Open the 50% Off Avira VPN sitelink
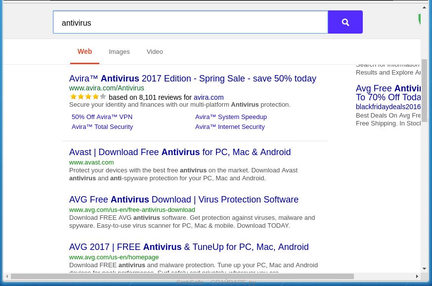The height and width of the screenshot is (286, 432). [x=102, y=117]
